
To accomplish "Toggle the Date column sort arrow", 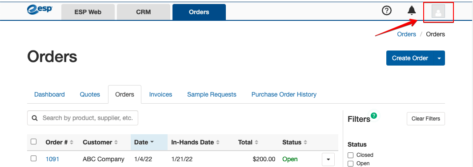I will tap(152, 142).
